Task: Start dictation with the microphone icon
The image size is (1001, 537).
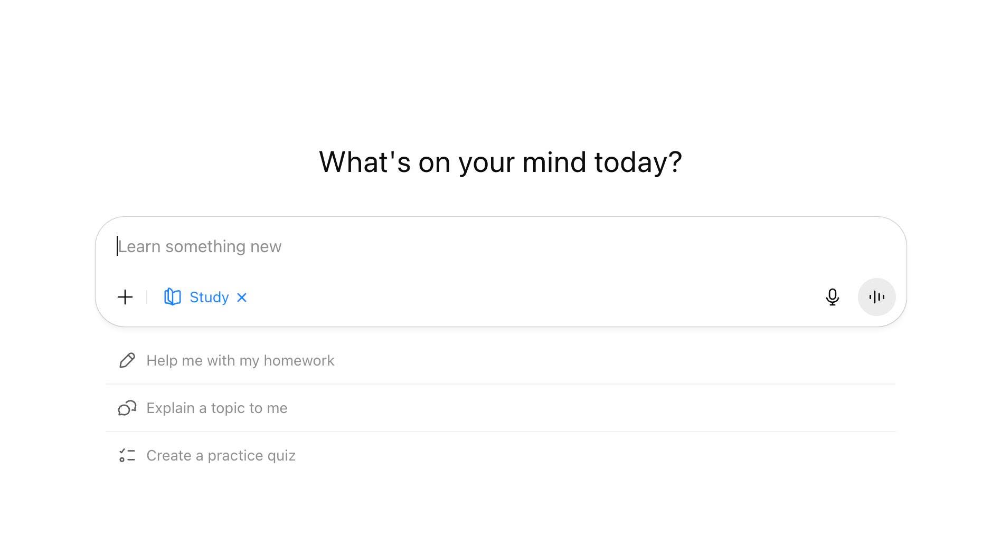Action: click(x=832, y=297)
